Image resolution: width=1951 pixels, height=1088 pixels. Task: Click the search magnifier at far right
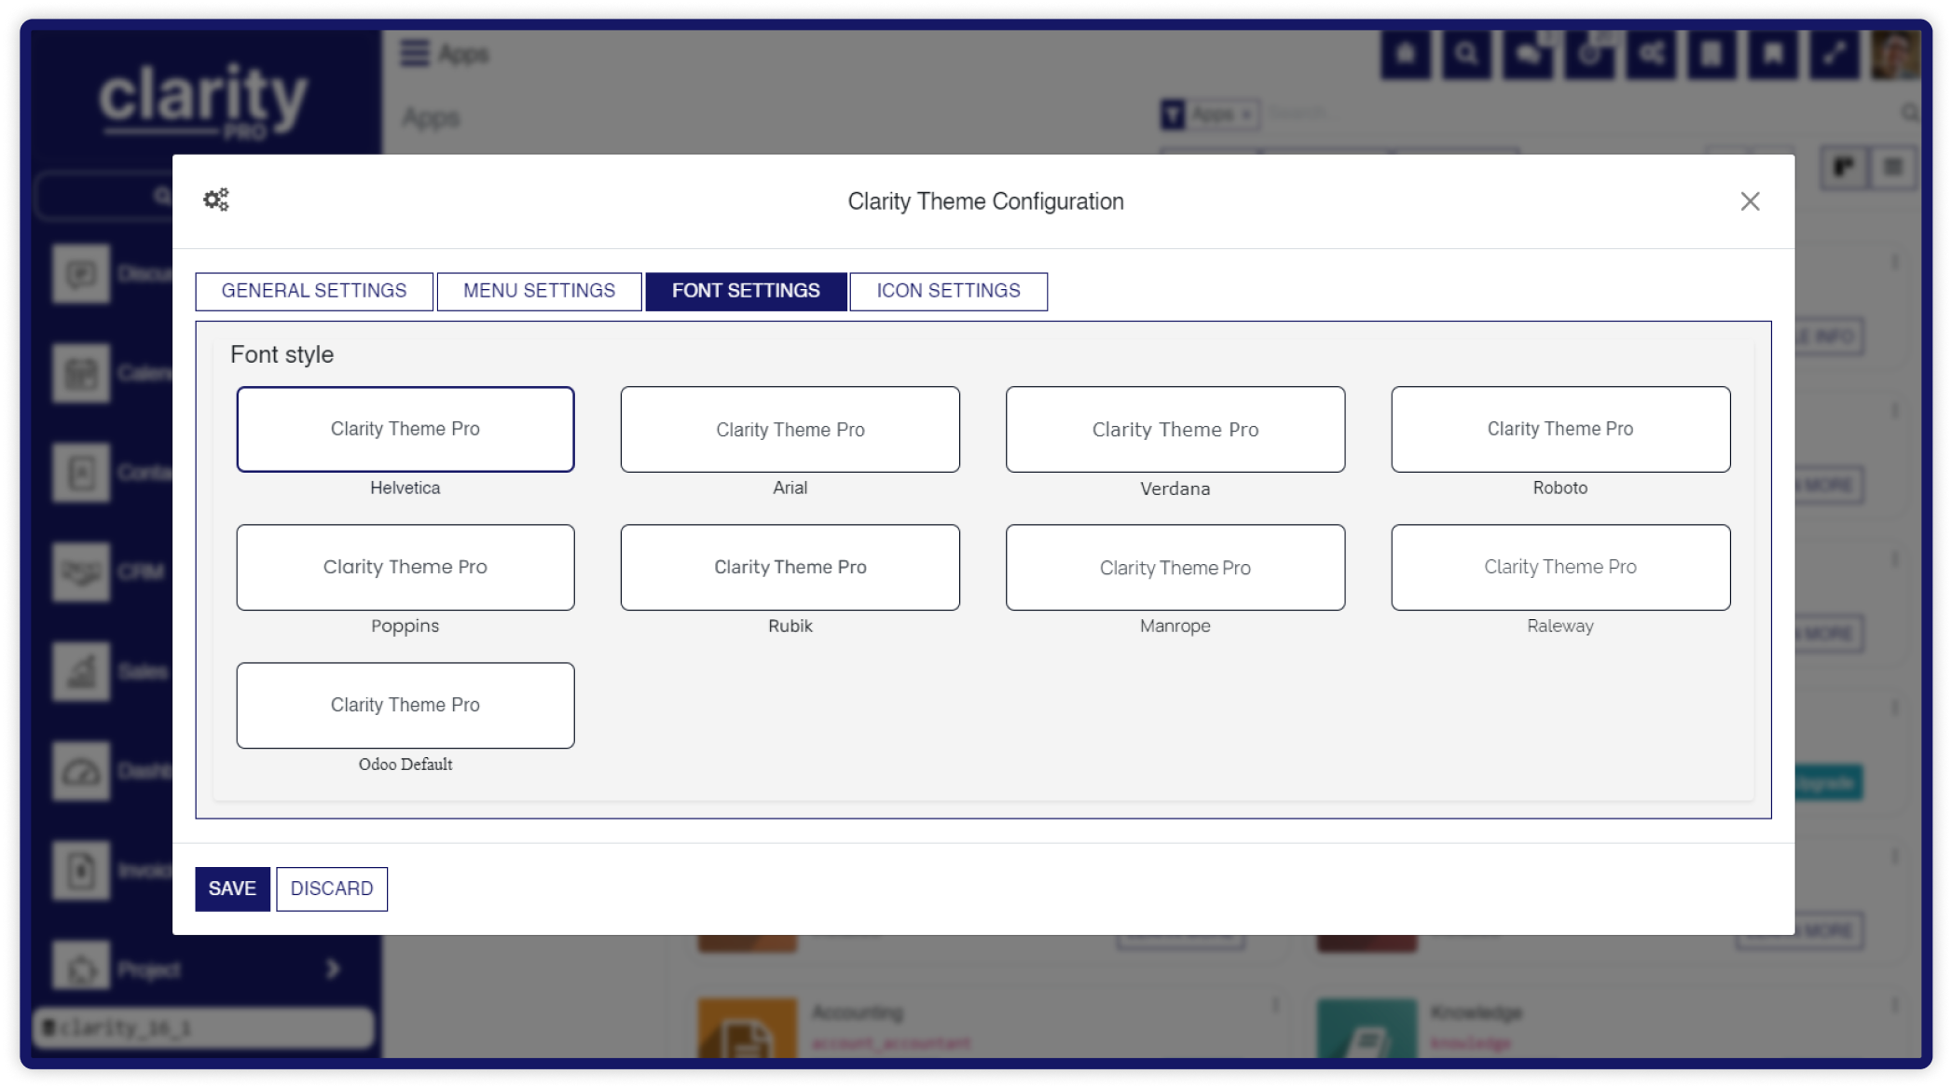coord(1910,114)
